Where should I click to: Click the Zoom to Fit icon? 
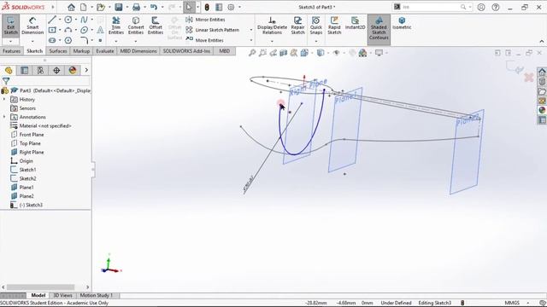tap(251, 53)
